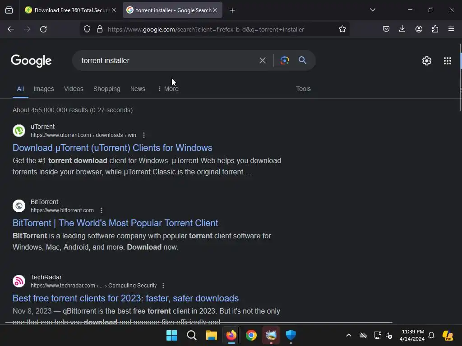Open more options for TechRadar result
This screenshot has width=462, height=346.
click(x=163, y=286)
